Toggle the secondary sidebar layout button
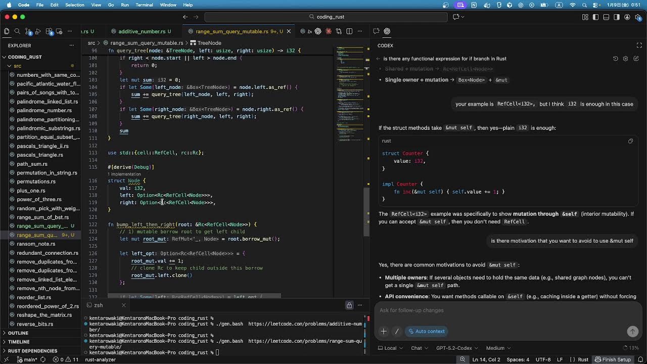This screenshot has height=364, width=647. tap(617, 17)
